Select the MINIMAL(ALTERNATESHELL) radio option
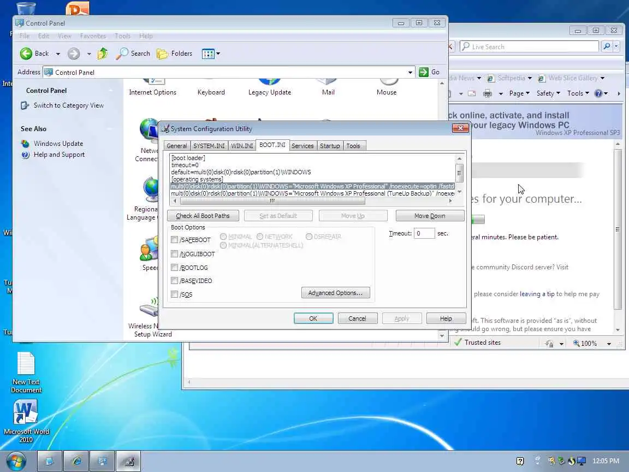This screenshot has width=629, height=472. 223,245
